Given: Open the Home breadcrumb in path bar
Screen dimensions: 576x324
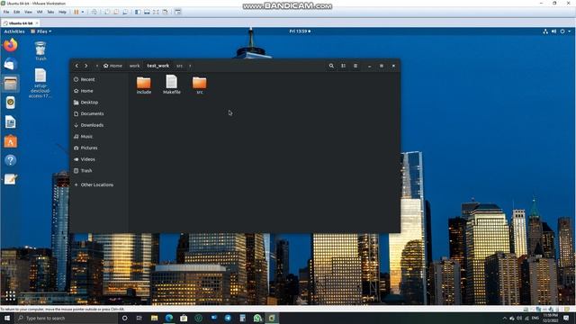Looking at the screenshot, I should [112, 66].
